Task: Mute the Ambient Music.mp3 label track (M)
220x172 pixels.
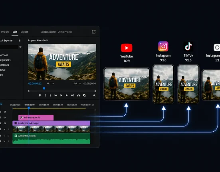Action: click(x=4, y=136)
